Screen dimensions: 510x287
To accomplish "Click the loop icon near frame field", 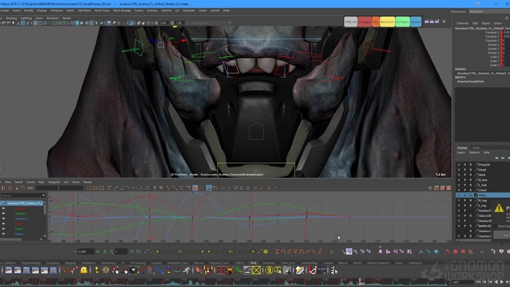I will click(132, 251).
